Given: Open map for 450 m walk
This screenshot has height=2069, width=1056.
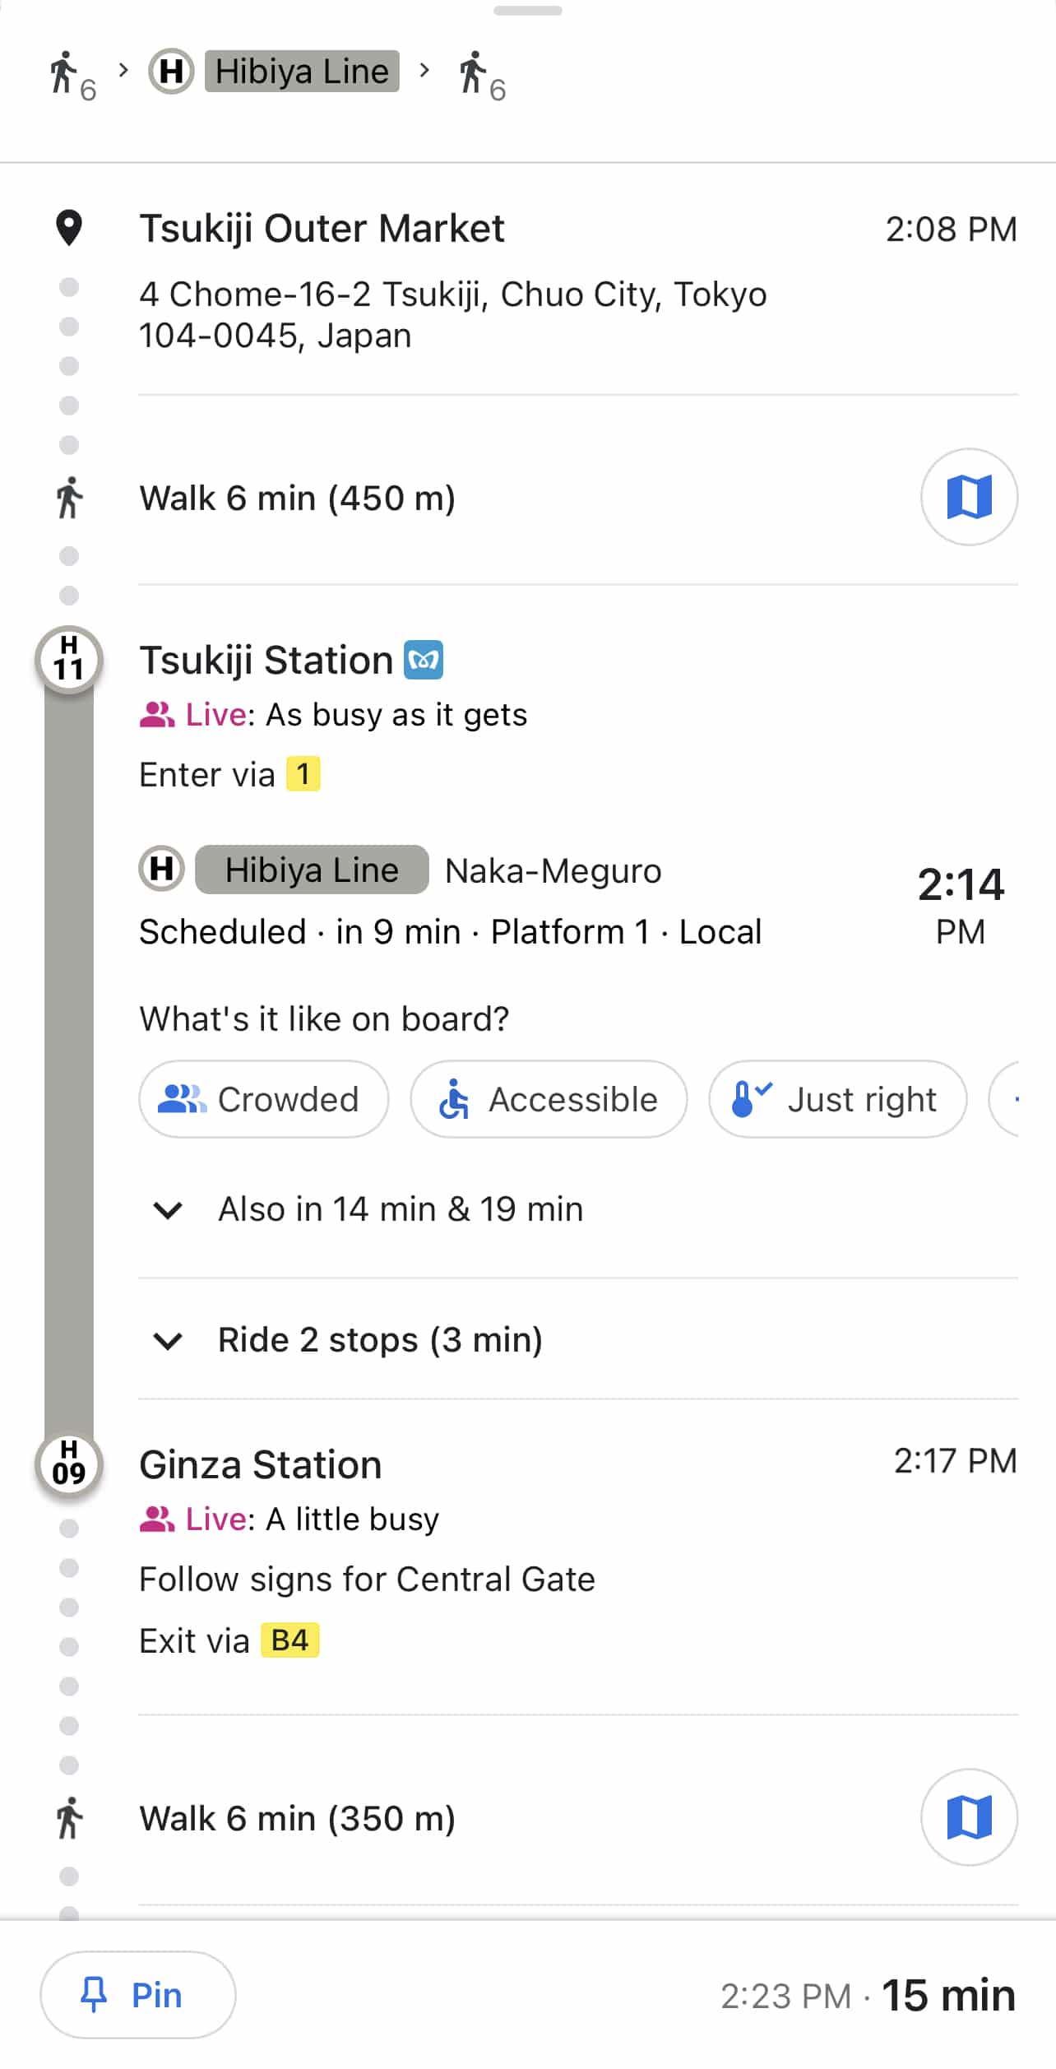Looking at the screenshot, I should [969, 497].
